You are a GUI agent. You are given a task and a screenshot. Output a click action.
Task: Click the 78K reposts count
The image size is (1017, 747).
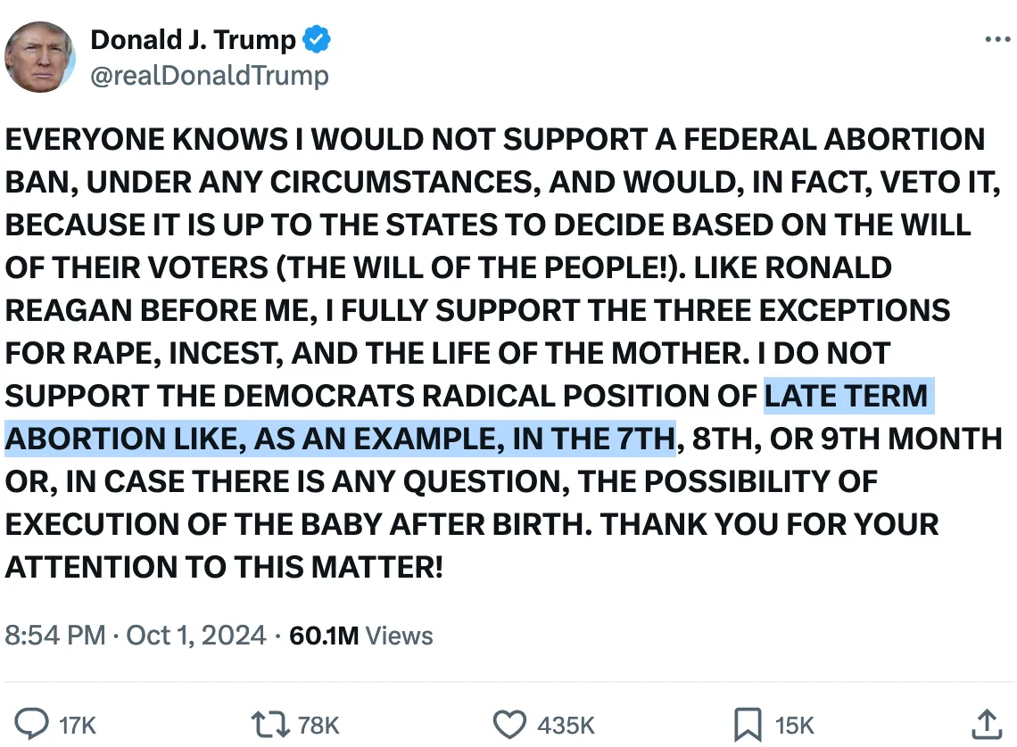coord(318,726)
